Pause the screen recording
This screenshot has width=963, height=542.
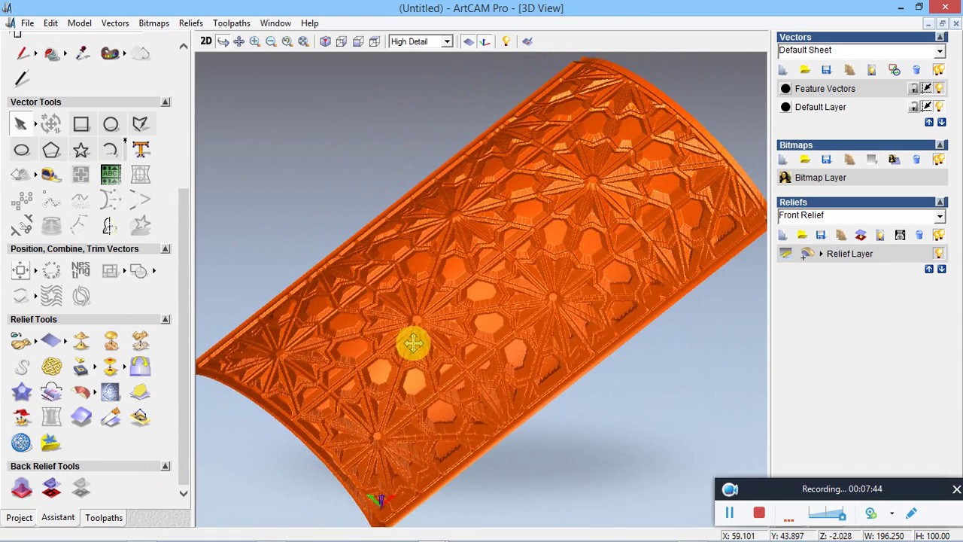729,513
